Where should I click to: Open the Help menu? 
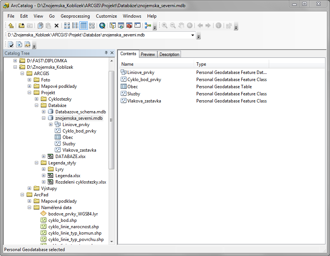coord(152,16)
